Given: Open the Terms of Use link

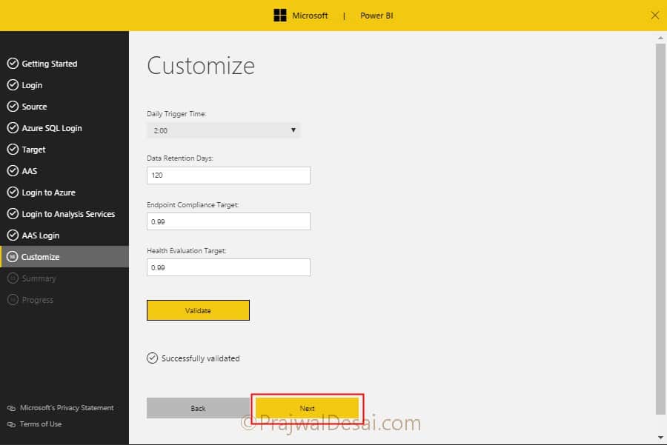Looking at the screenshot, I should click(x=41, y=424).
